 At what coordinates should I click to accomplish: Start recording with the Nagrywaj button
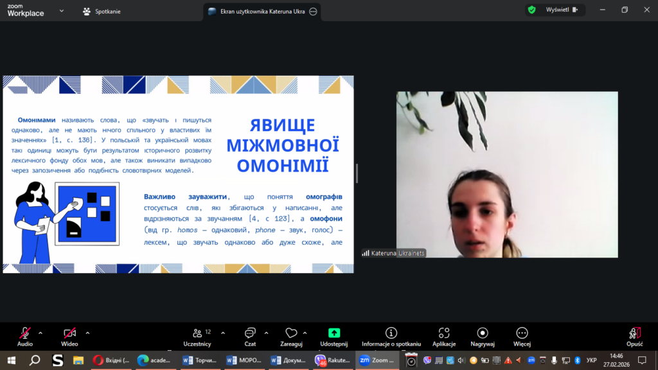483,333
